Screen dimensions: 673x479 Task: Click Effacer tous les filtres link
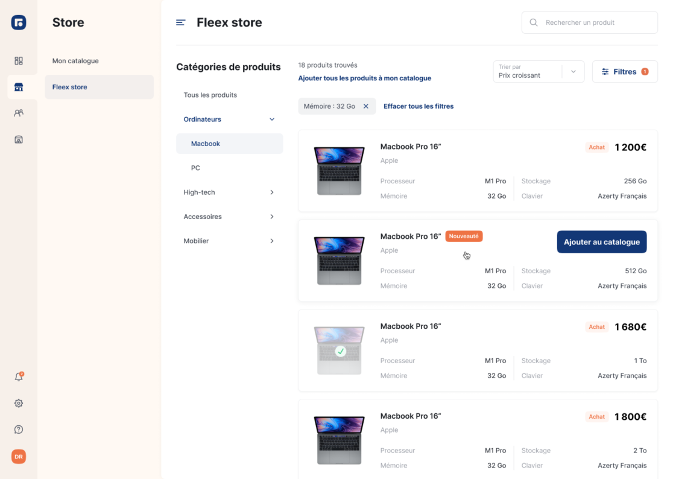[418, 106]
